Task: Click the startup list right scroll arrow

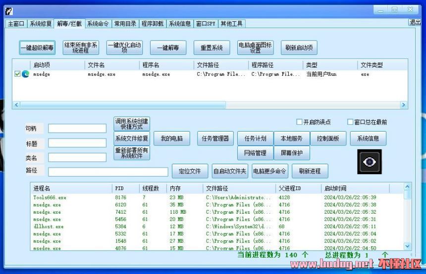Action: (x=404, y=105)
